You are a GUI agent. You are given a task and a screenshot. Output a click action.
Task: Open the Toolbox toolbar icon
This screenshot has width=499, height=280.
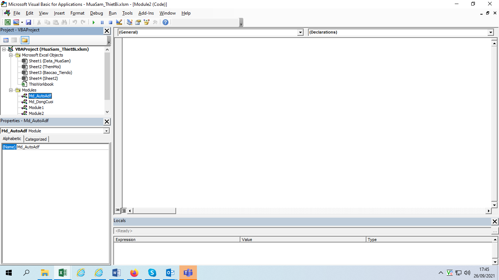tap(155, 22)
